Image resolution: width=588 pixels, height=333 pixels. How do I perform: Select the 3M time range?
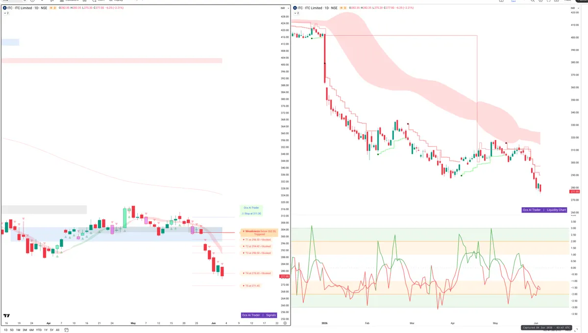tap(24, 330)
